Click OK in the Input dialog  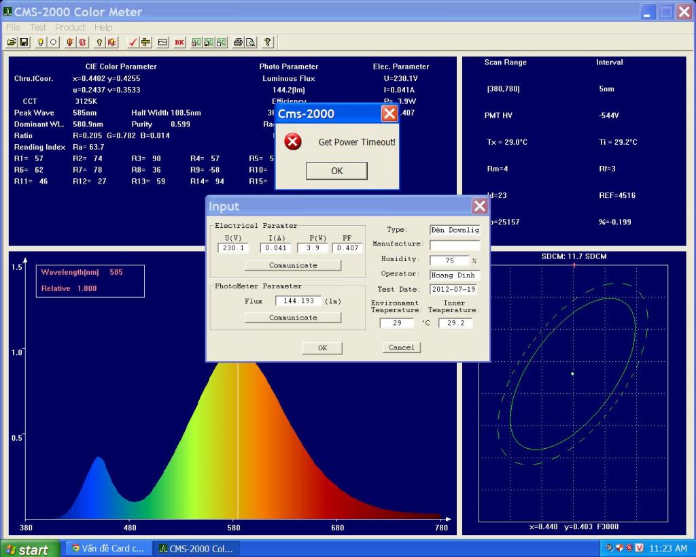(x=322, y=348)
